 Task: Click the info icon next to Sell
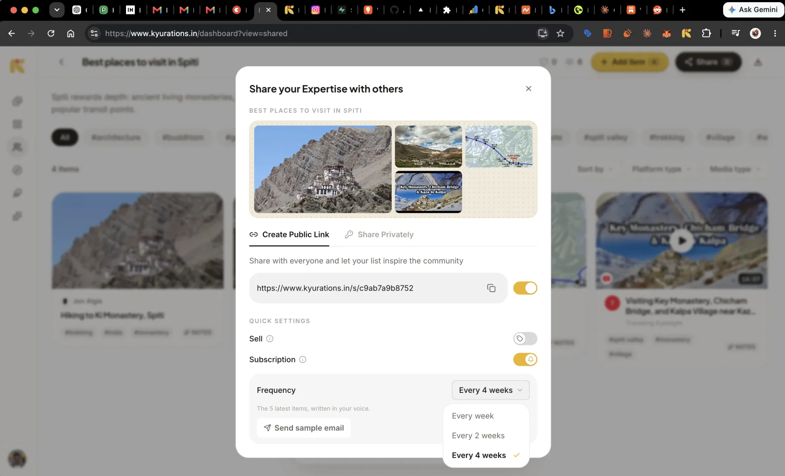(x=270, y=339)
